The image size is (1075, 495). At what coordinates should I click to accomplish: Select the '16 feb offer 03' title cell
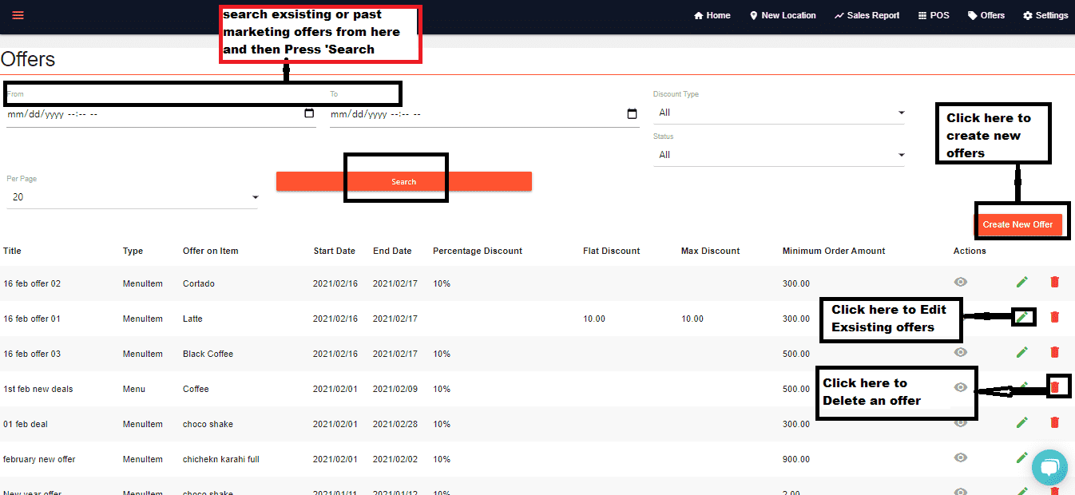[x=32, y=354]
